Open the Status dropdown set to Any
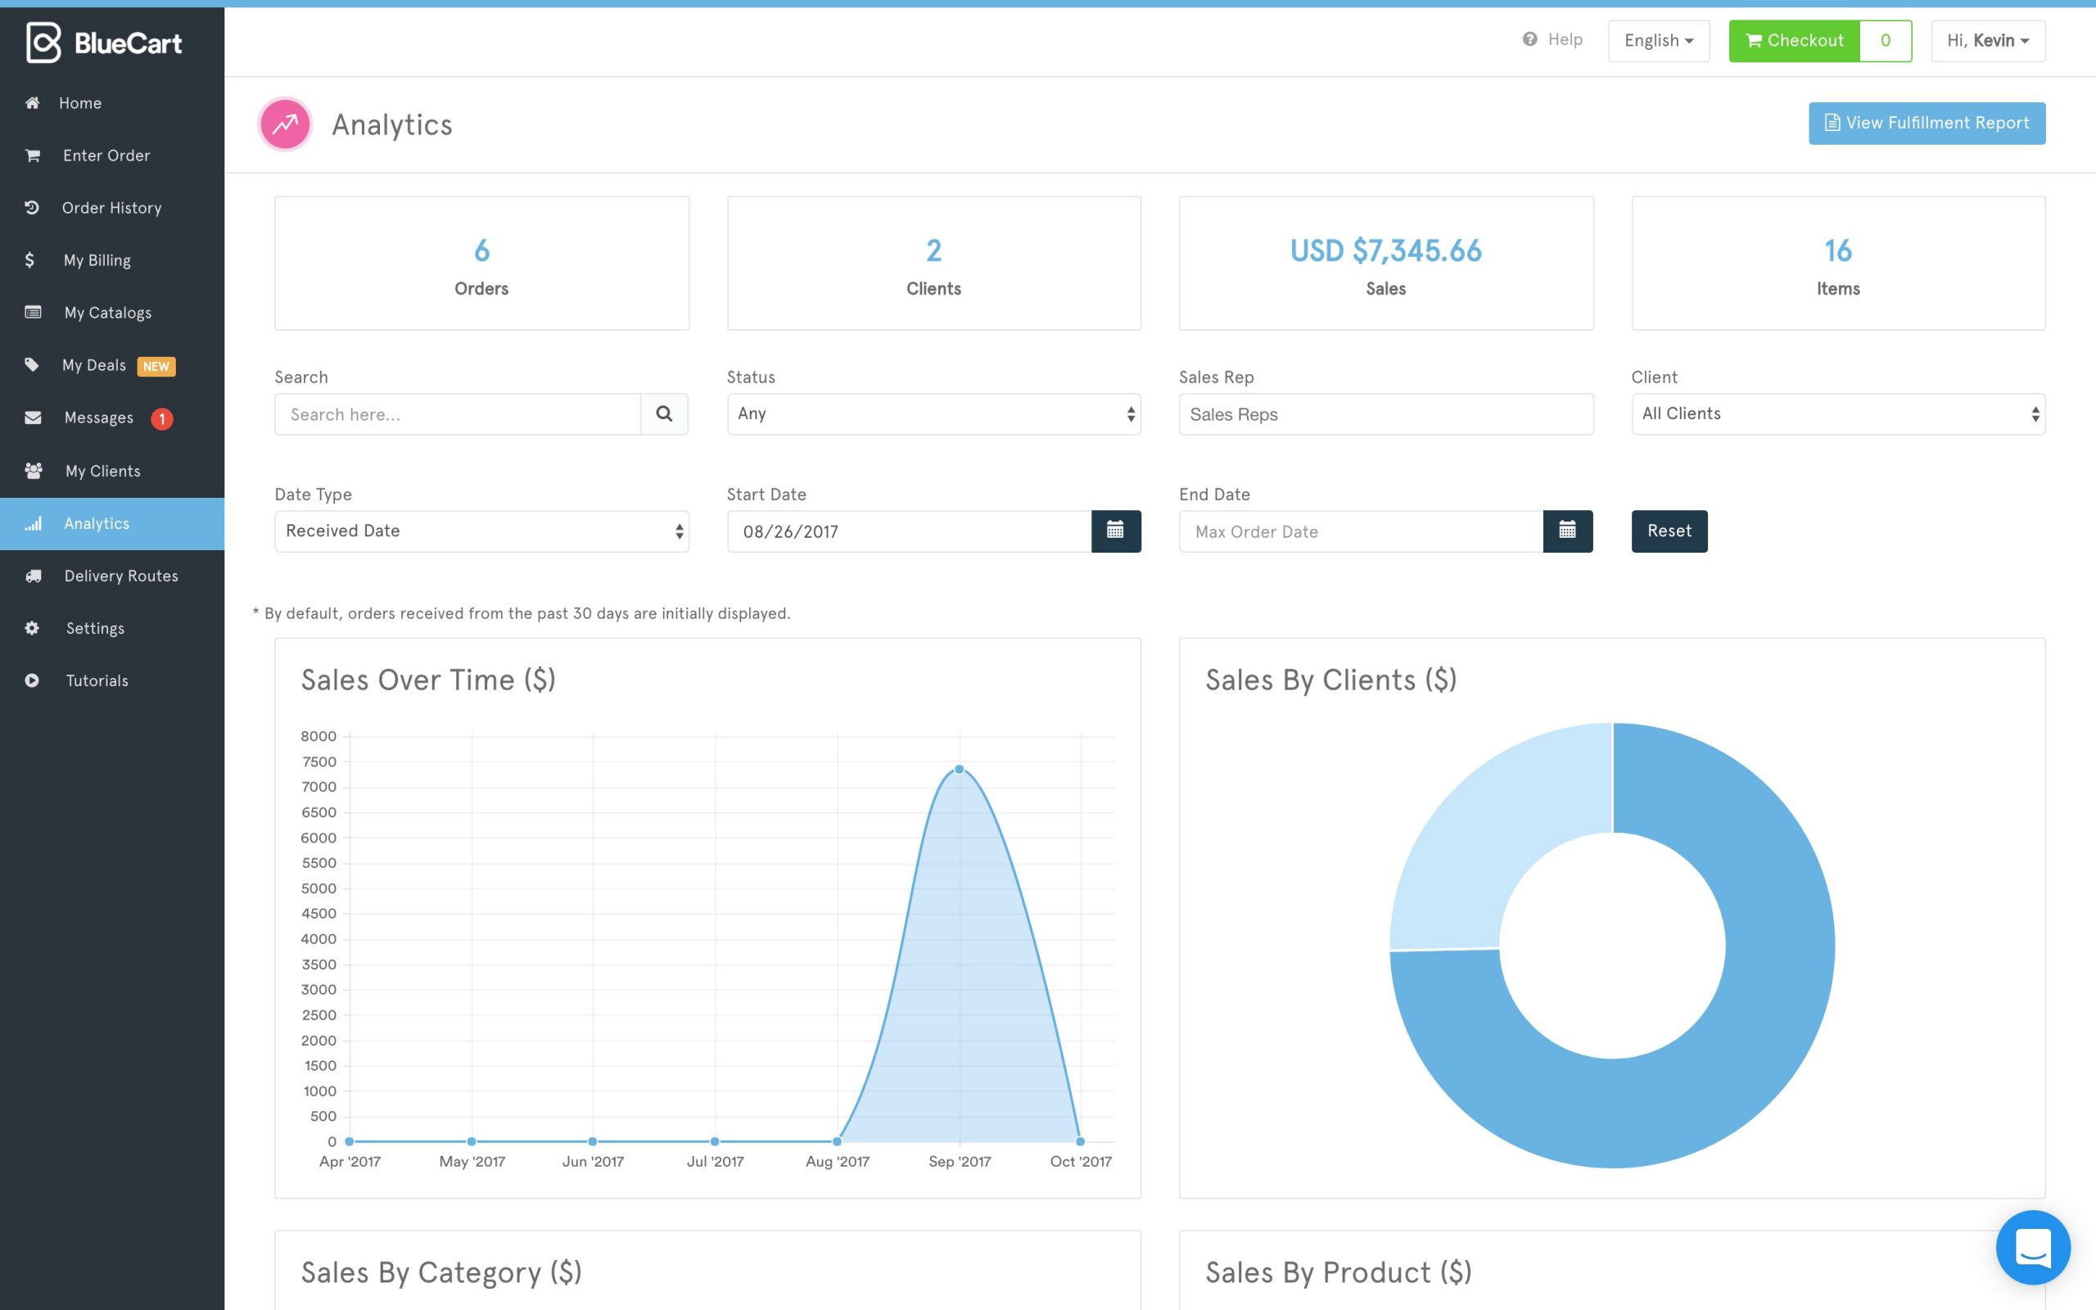The width and height of the screenshot is (2096, 1310). coord(933,413)
